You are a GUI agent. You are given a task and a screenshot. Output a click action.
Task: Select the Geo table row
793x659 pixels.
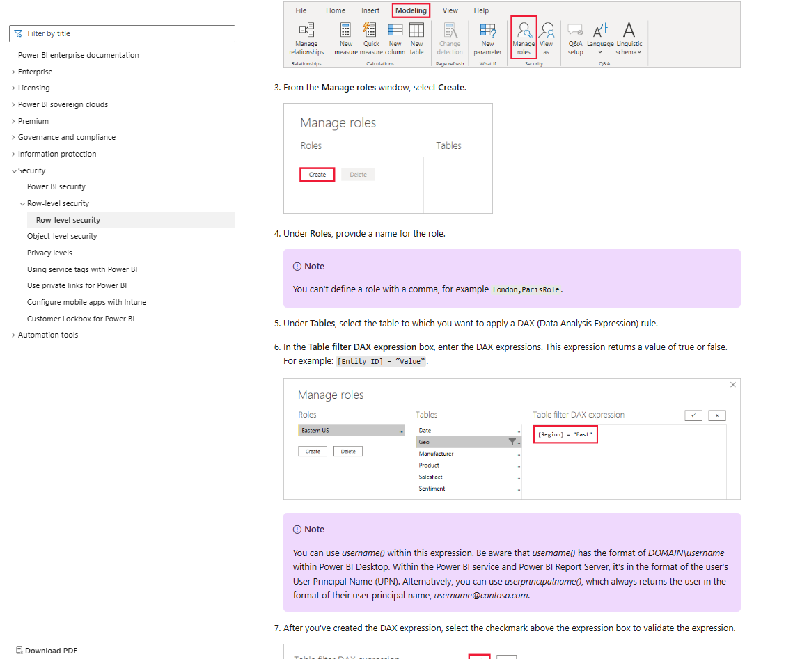(x=469, y=442)
